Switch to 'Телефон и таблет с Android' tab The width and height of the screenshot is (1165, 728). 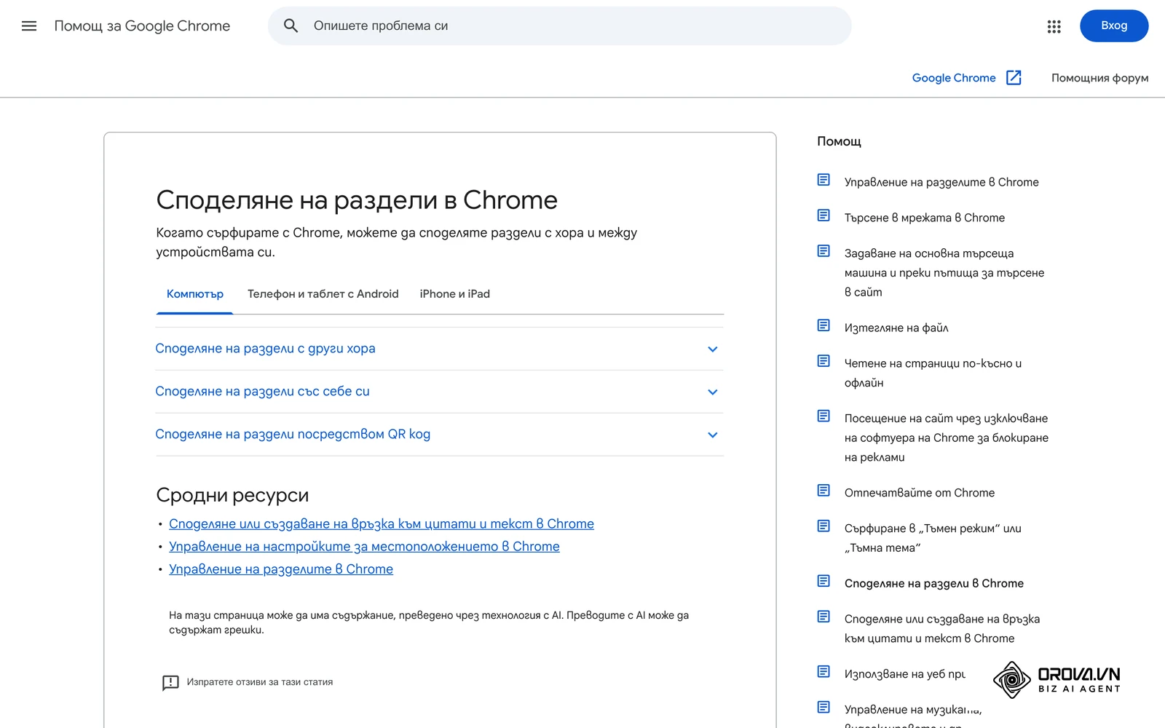click(323, 294)
